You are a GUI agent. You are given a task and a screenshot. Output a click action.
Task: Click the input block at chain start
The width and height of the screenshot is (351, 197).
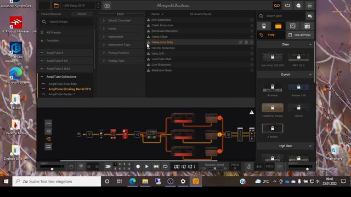tap(79, 135)
